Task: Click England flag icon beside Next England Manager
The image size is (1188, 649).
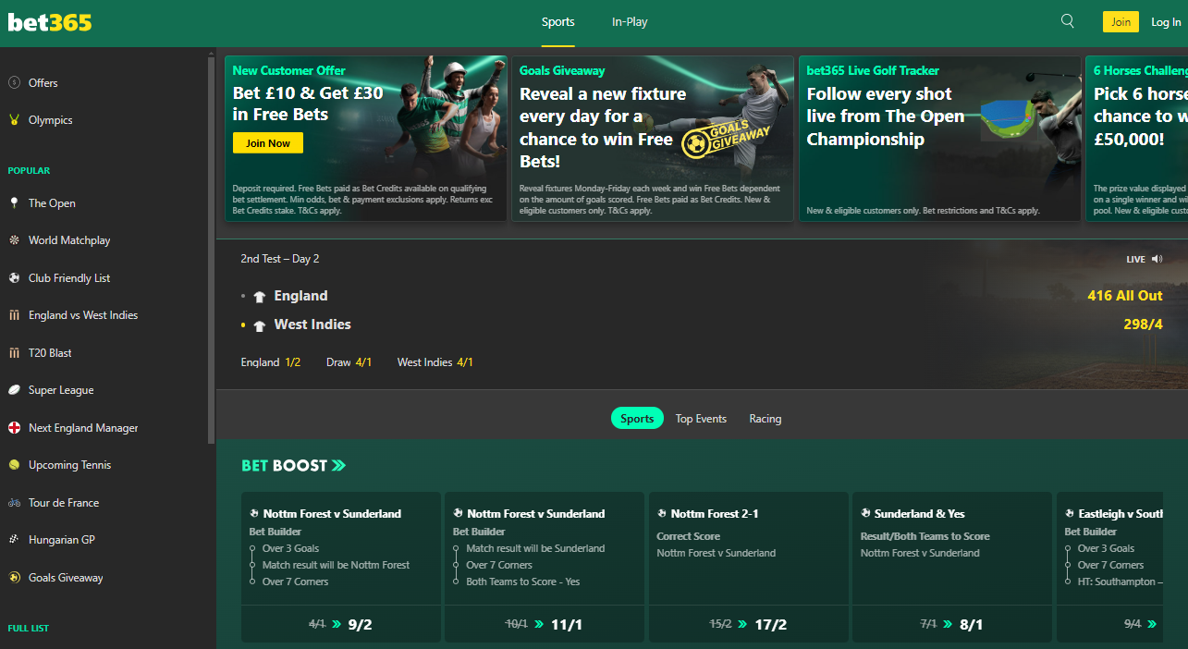Action: [x=14, y=428]
